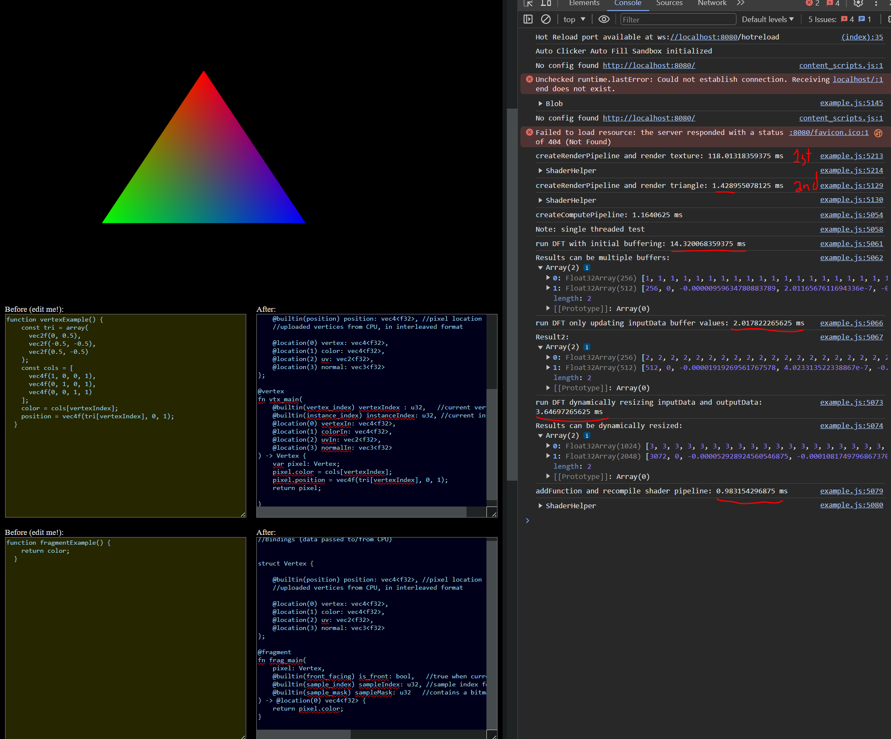Expand Float32Array(512) starting with 256
Viewport: 891px width, 739px height.
click(548, 288)
